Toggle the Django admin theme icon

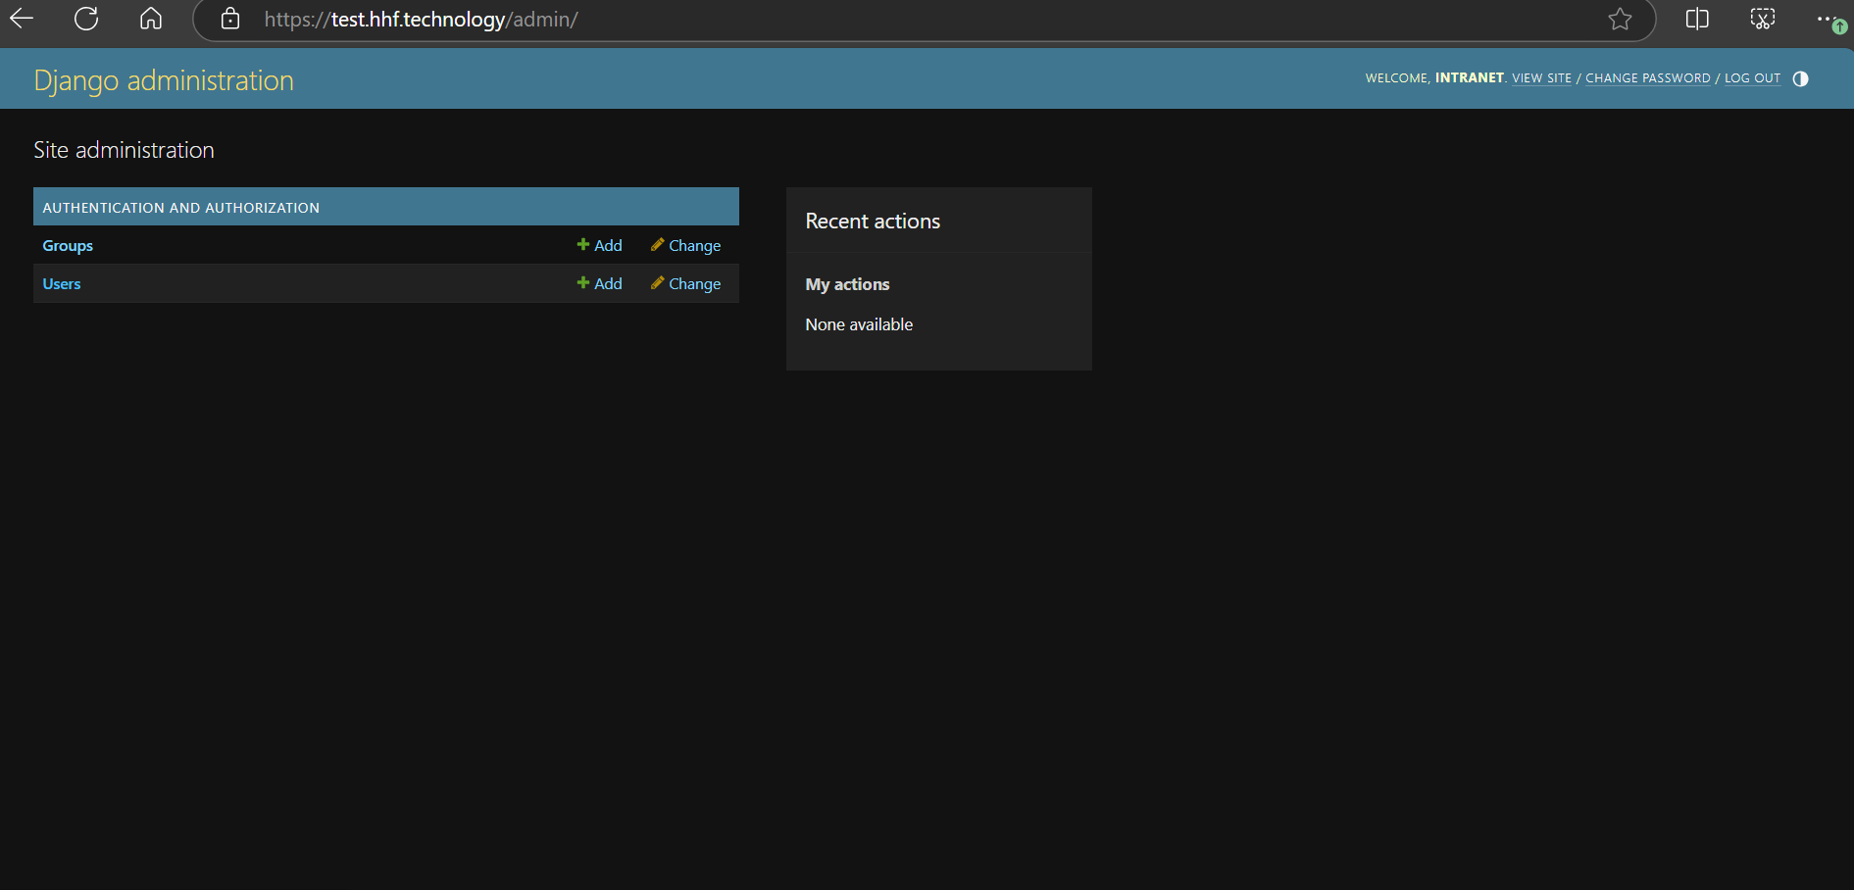1800,78
